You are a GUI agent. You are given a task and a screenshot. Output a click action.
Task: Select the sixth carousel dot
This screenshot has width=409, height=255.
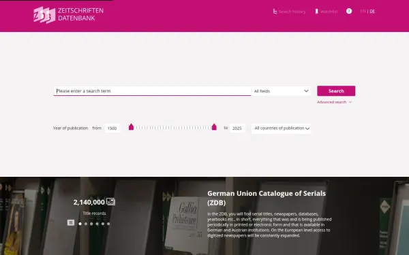pos(108,224)
